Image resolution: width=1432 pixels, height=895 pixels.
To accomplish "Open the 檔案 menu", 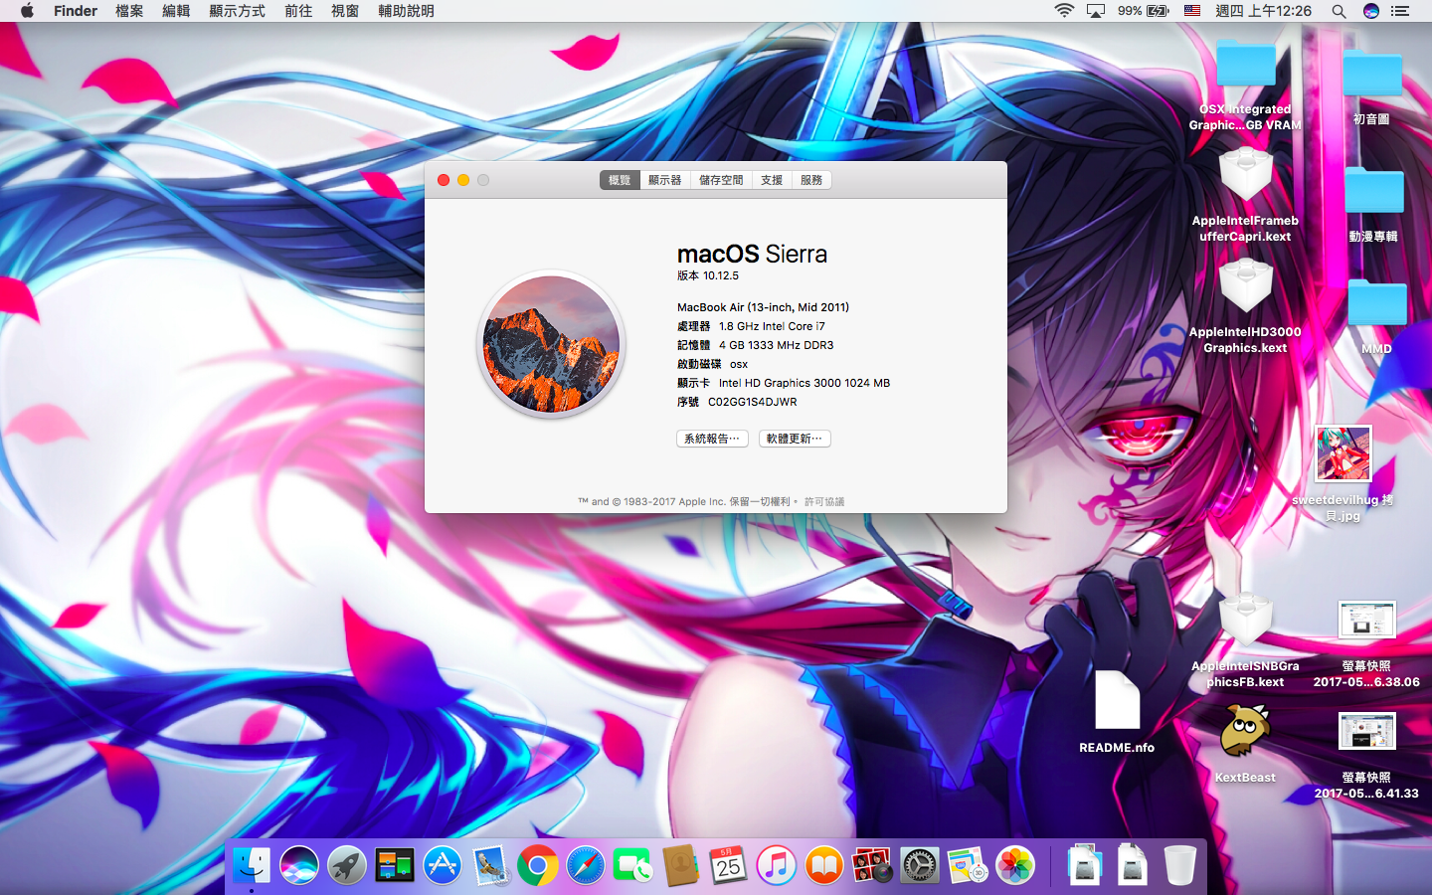I will click(x=129, y=11).
